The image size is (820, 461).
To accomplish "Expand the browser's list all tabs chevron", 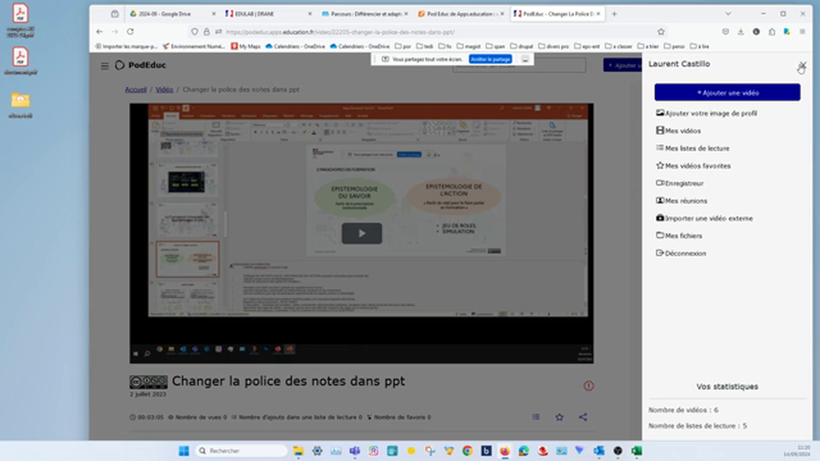I will coord(728,13).
